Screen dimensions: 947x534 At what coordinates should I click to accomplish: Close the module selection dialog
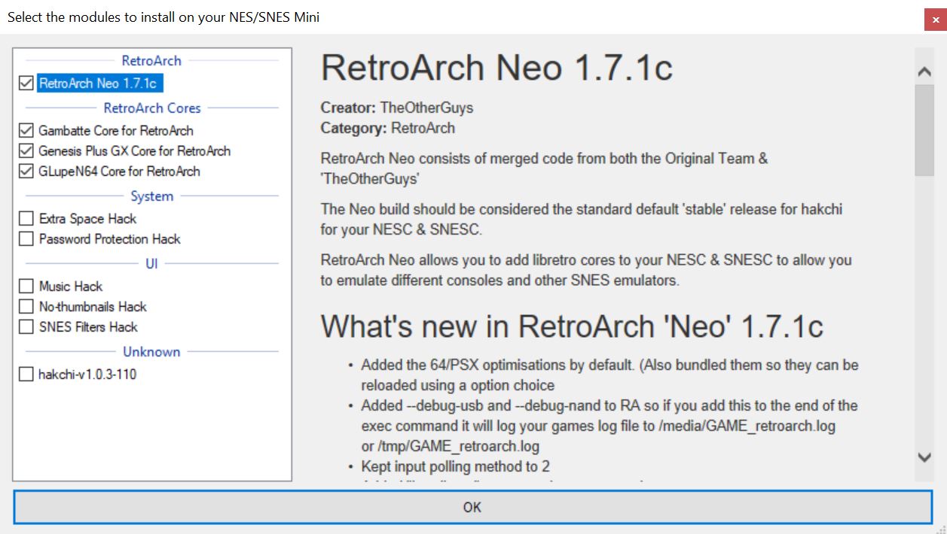pyautogui.click(x=935, y=20)
